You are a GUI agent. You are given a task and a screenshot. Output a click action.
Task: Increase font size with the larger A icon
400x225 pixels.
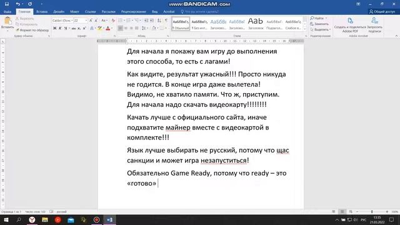point(91,21)
